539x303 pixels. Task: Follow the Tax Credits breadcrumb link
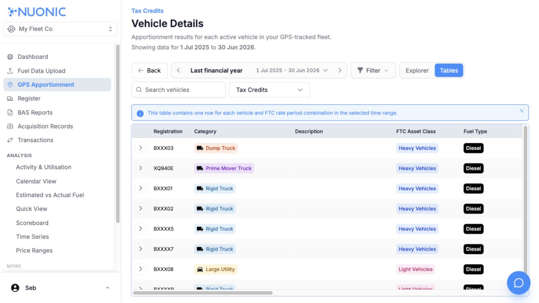click(x=147, y=11)
